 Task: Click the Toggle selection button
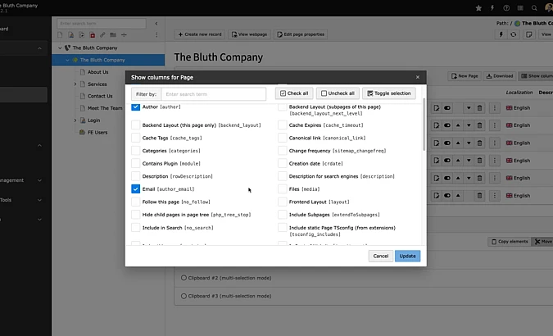[388, 93]
